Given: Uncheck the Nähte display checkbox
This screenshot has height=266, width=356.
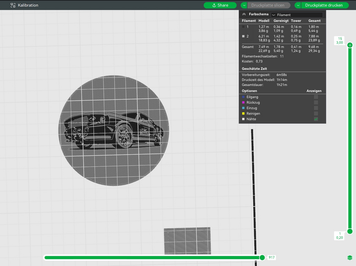Looking at the screenshot, I should pyautogui.click(x=316, y=119).
